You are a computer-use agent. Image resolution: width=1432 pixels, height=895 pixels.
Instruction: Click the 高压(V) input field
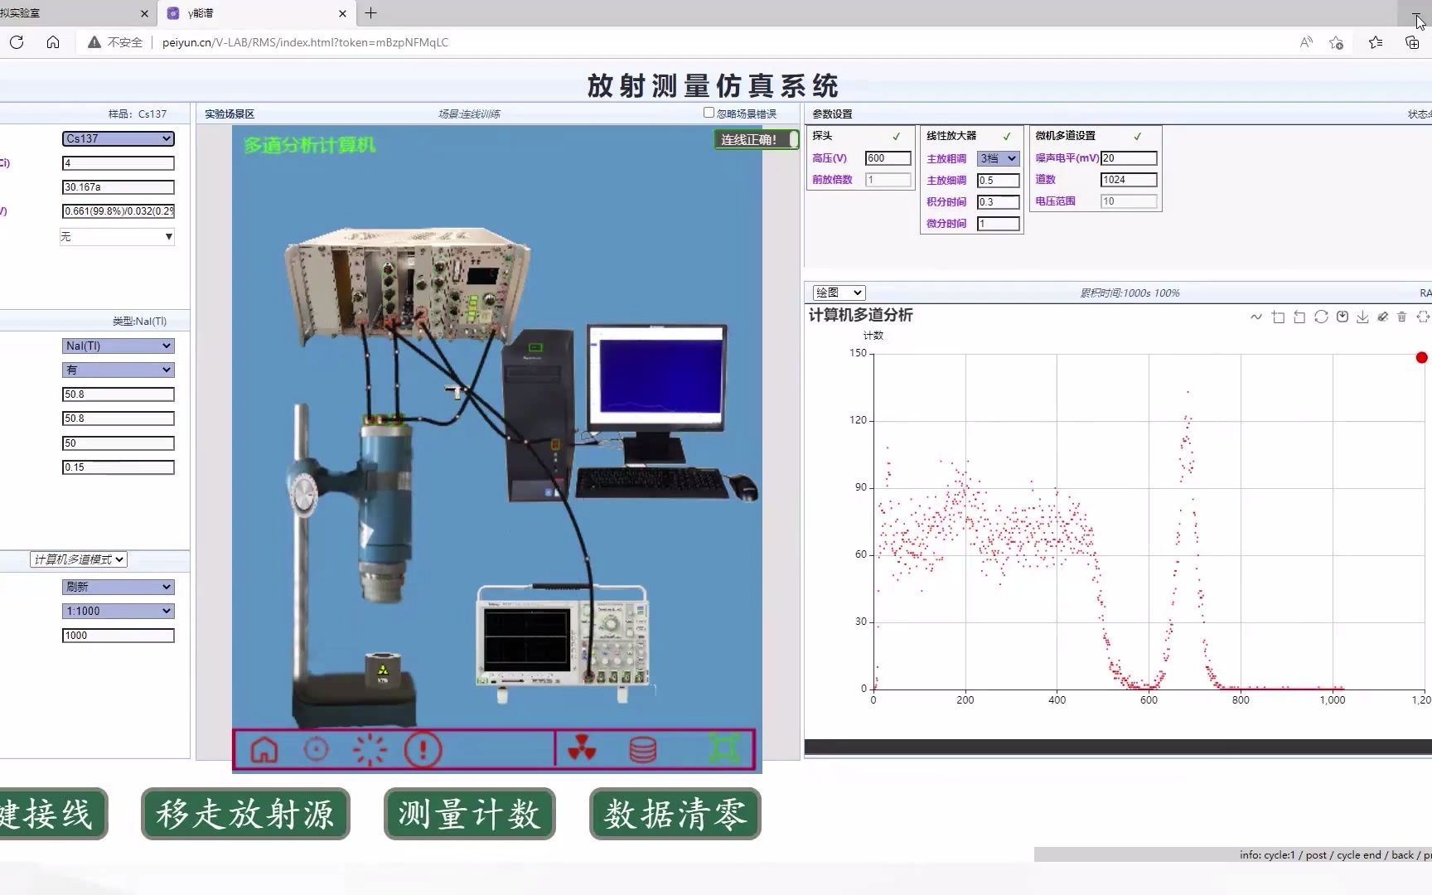[x=888, y=158]
